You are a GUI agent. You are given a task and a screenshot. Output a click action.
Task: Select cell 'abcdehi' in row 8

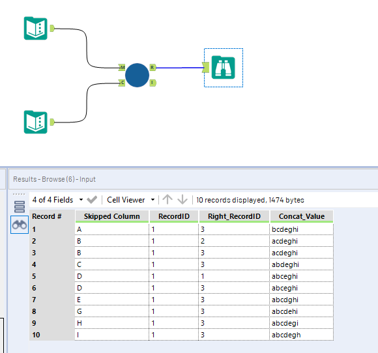(x=302, y=311)
